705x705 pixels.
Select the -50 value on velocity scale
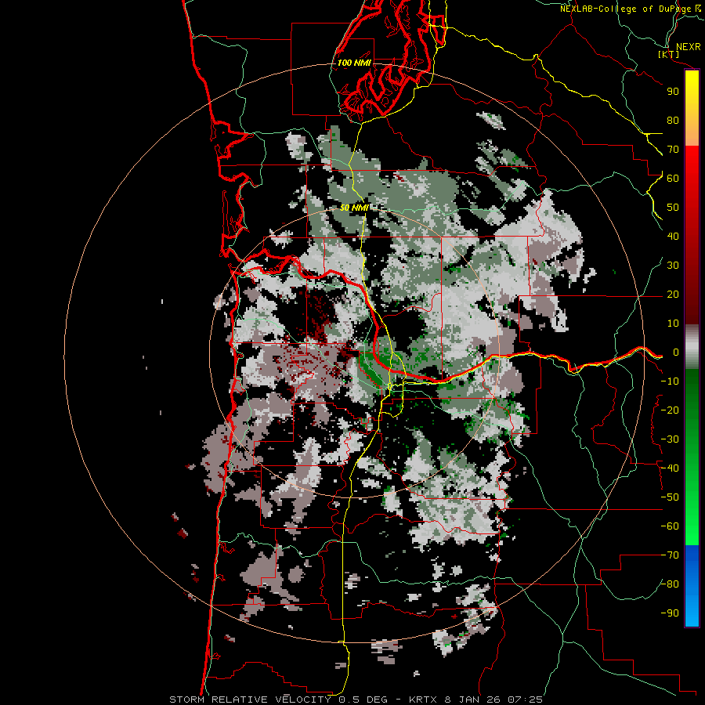pos(670,497)
